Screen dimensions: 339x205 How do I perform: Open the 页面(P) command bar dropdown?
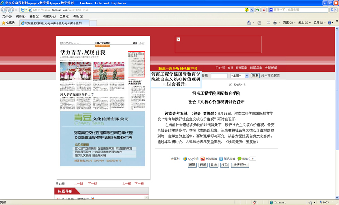pyautogui.click(x=289, y=23)
